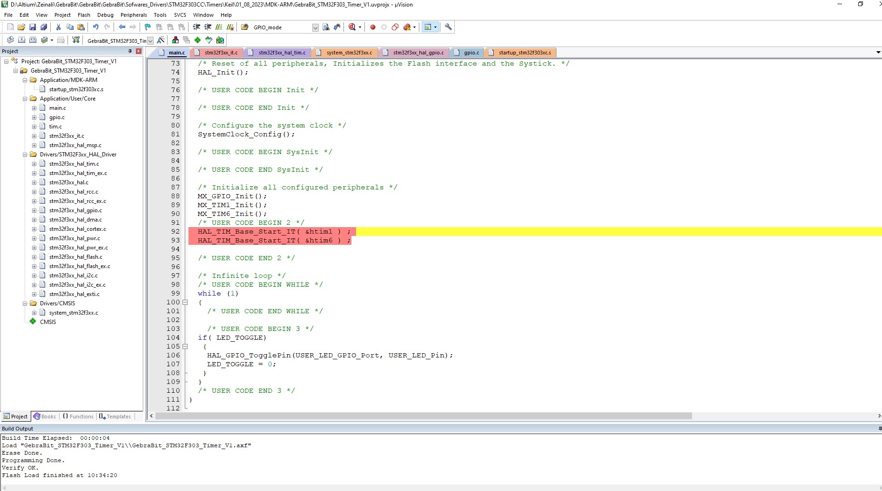Open the window layout dropdown arrow
The width and height of the screenshot is (882, 491).
coord(436,27)
